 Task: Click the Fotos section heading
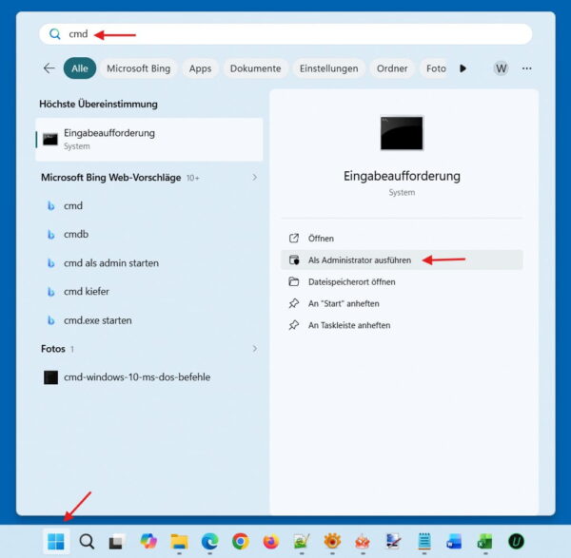pyautogui.click(x=53, y=349)
